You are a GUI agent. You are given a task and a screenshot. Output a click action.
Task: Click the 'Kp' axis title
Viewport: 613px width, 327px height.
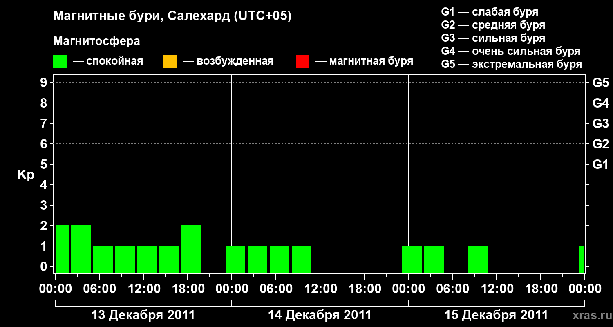26,175
